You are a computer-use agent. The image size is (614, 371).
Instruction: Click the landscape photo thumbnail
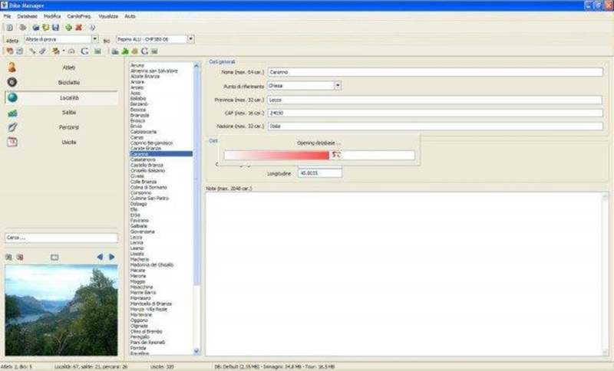61,310
